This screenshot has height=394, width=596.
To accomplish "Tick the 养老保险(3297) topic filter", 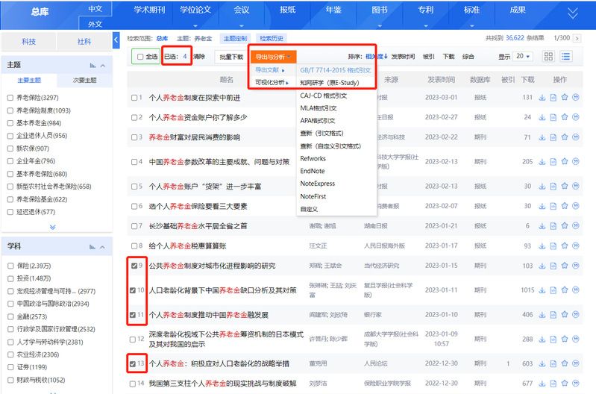I will pyautogui.click(x=10, y=98).
